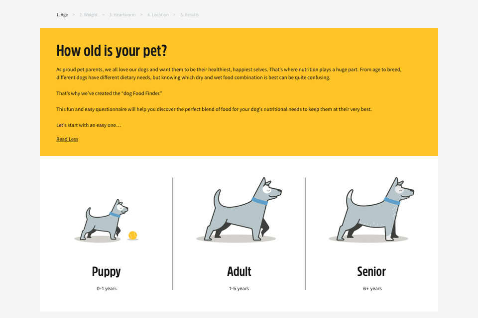Click the 0-1 years label
Image resolution: width=478 pixels, height=318 pixels.
pyautogui.click(x=107, y=289)
